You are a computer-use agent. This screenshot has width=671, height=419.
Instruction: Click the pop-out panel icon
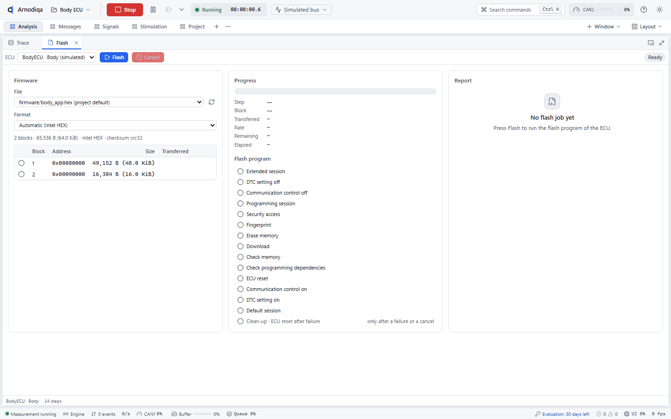[651, 43]
